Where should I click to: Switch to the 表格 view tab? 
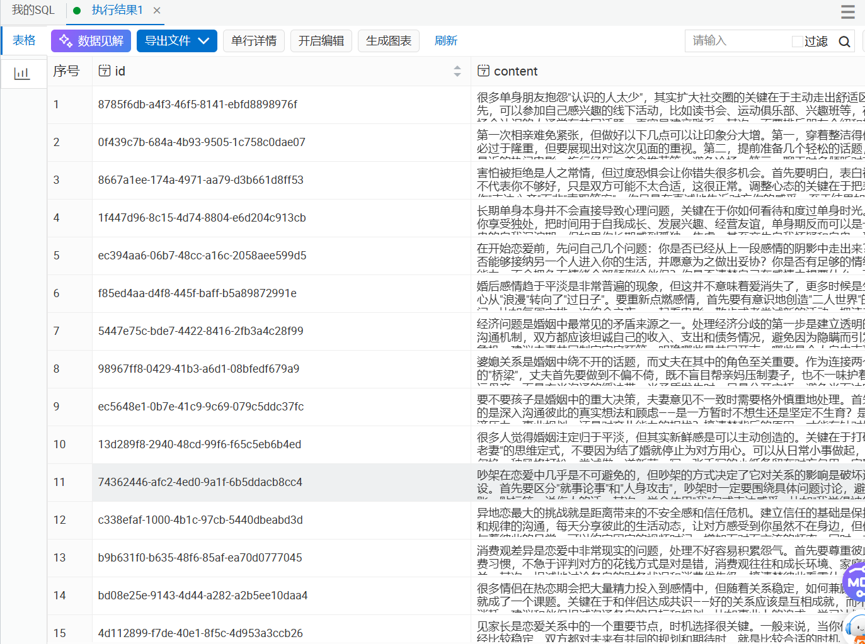pos(24,40)
